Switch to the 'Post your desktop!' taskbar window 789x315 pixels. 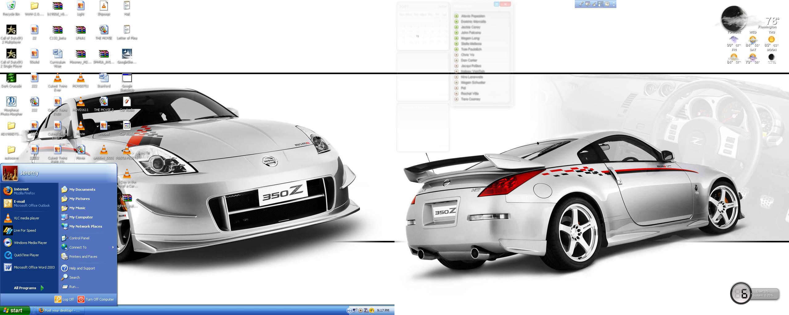tap(61, 310)
